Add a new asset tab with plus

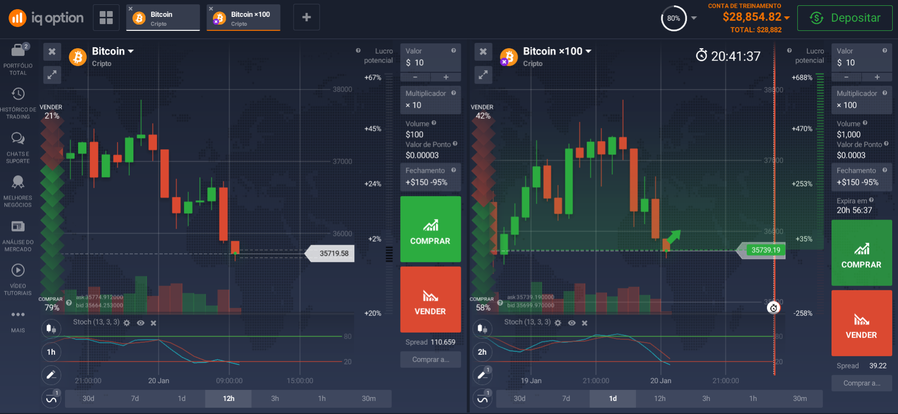click(x=306, y=18)
